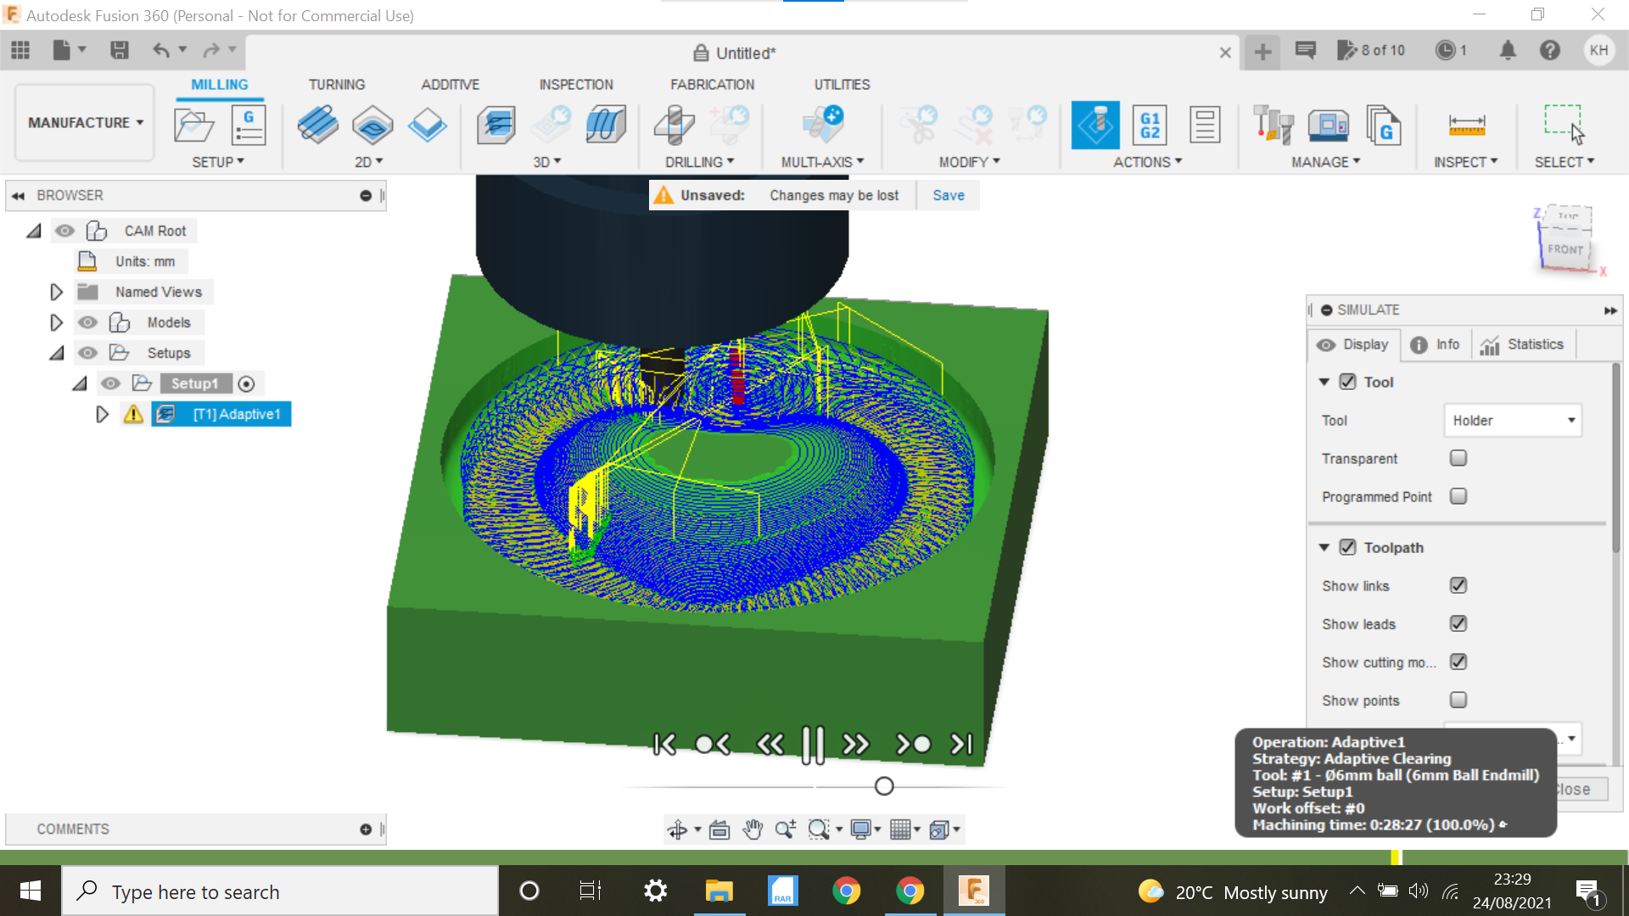
Task: Click the 3D Adaptive Clearing icon
Action: (496, 126)
